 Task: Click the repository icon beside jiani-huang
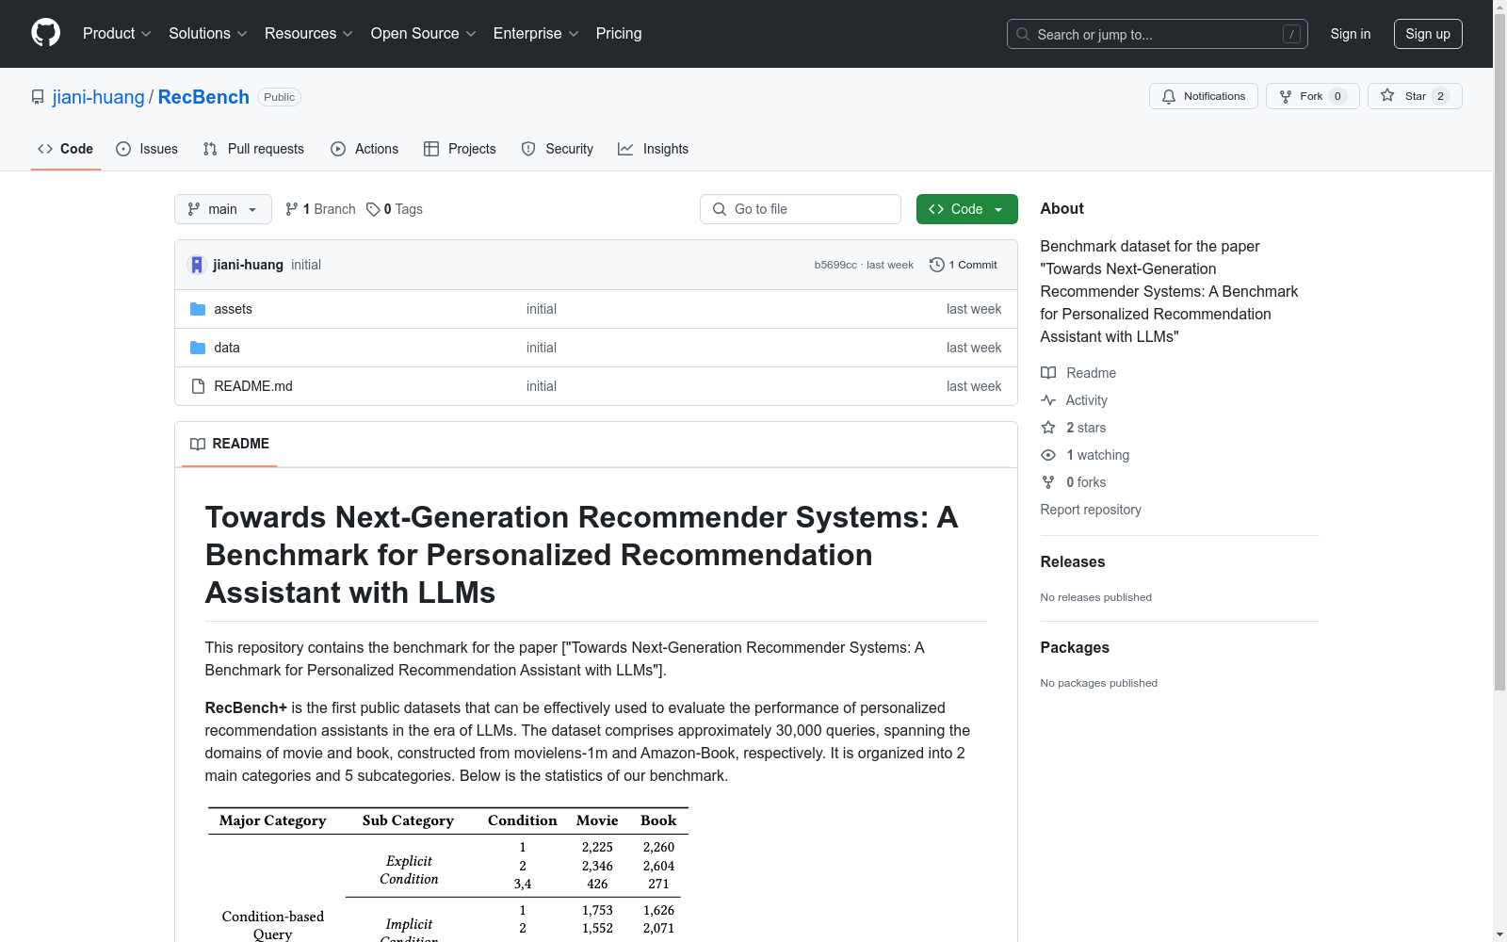[x=38, y=97]
